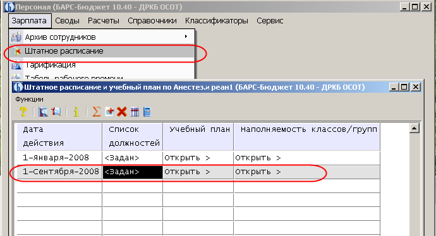Choose Штатное расписание from the menu
436x236 pixels.
pyautogui.click(x=102, y=51)
